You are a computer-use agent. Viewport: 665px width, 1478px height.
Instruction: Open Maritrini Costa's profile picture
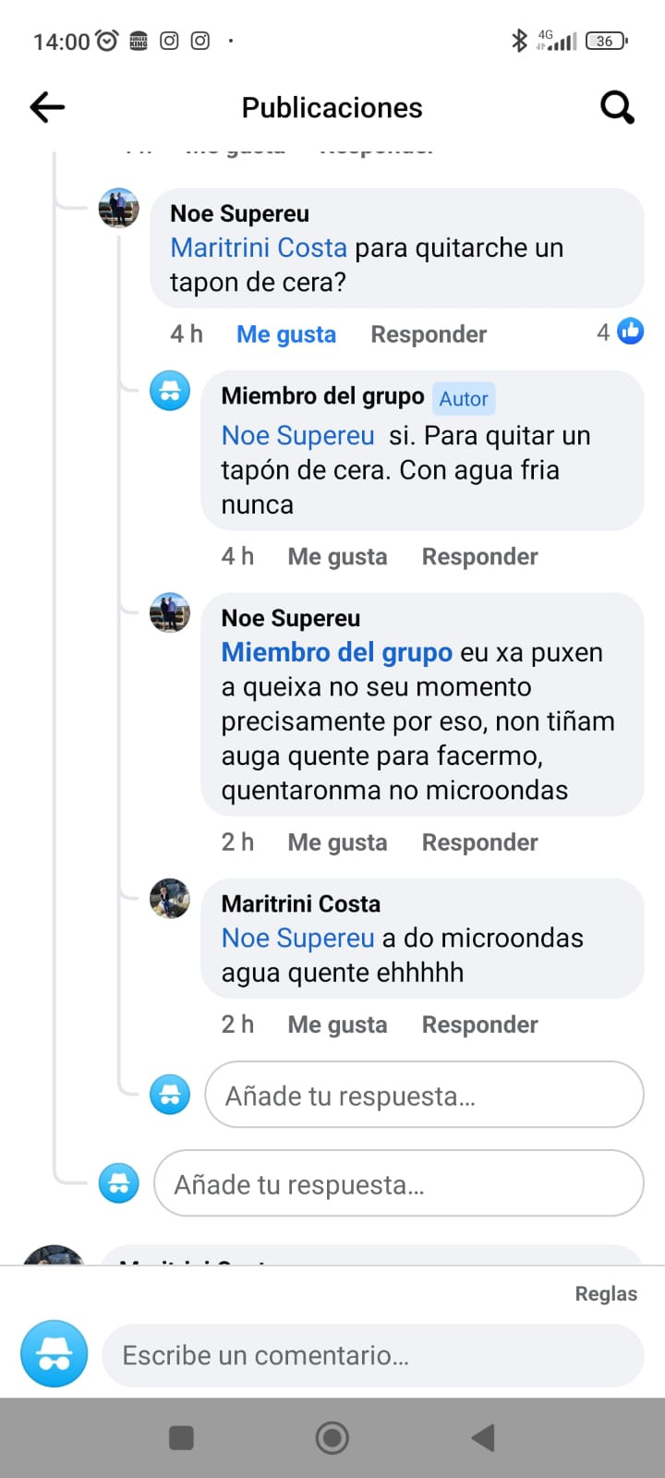coord(170,899)
